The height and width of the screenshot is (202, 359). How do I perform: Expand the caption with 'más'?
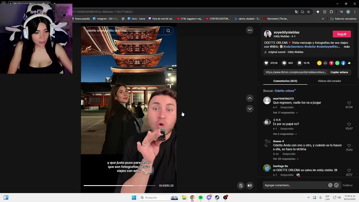tap(347, 47)
